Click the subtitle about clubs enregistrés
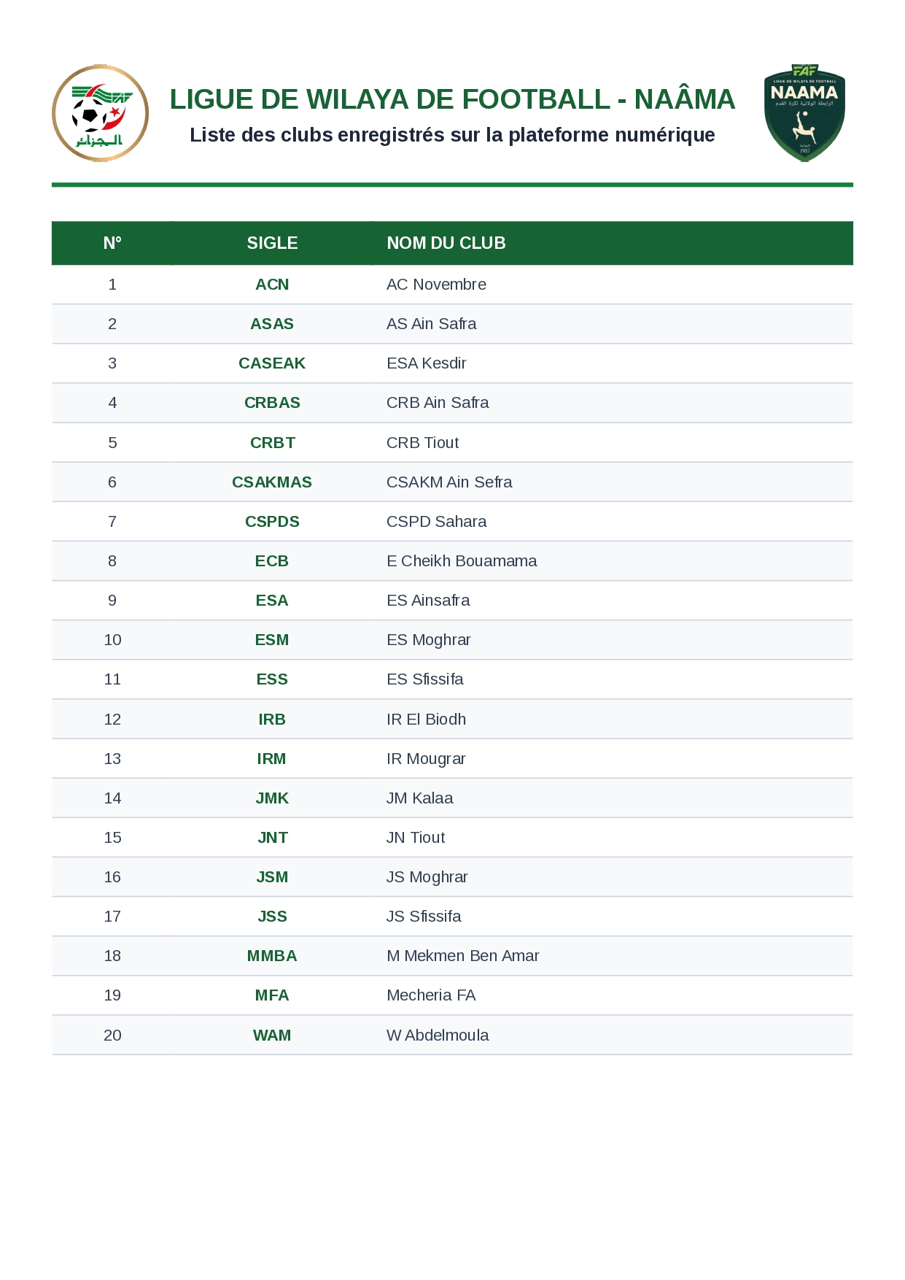The image size is (905, 1280). tap(452, 135)
